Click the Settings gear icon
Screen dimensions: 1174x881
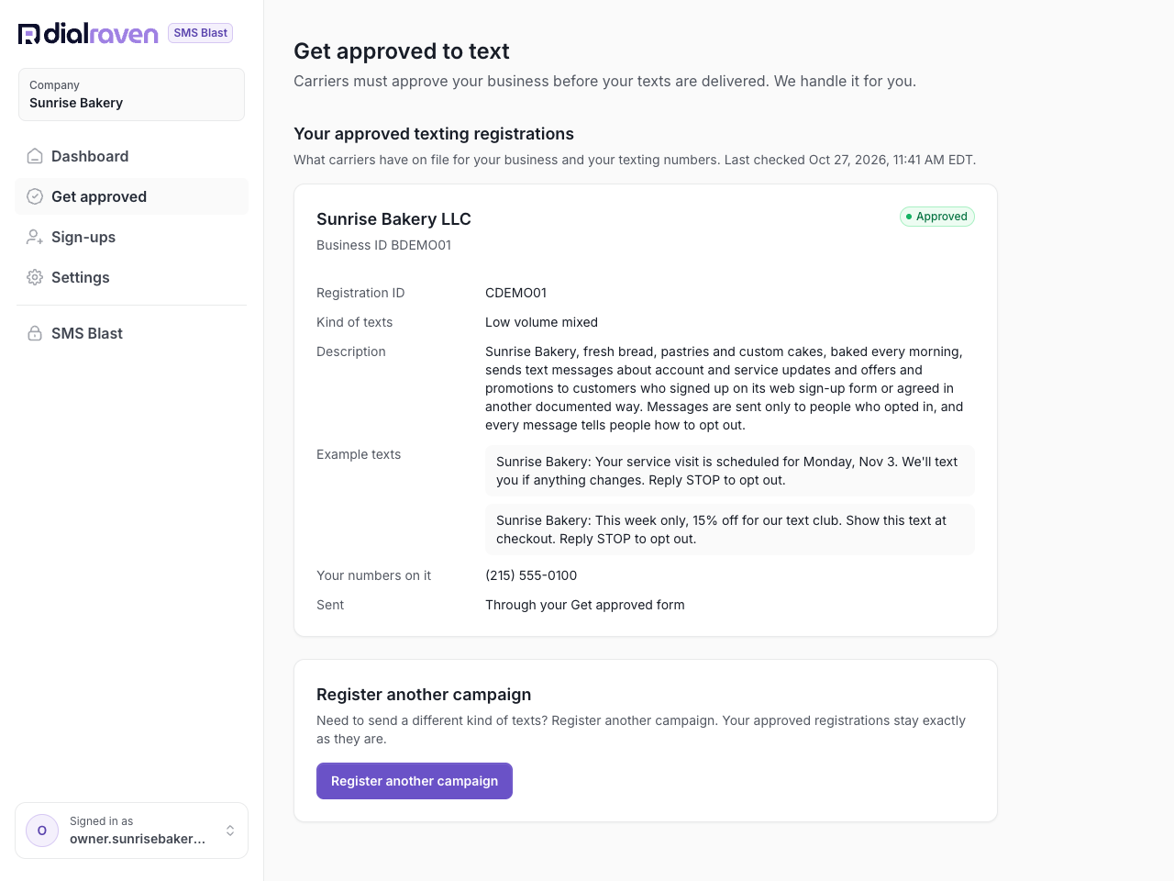point(35,277)
